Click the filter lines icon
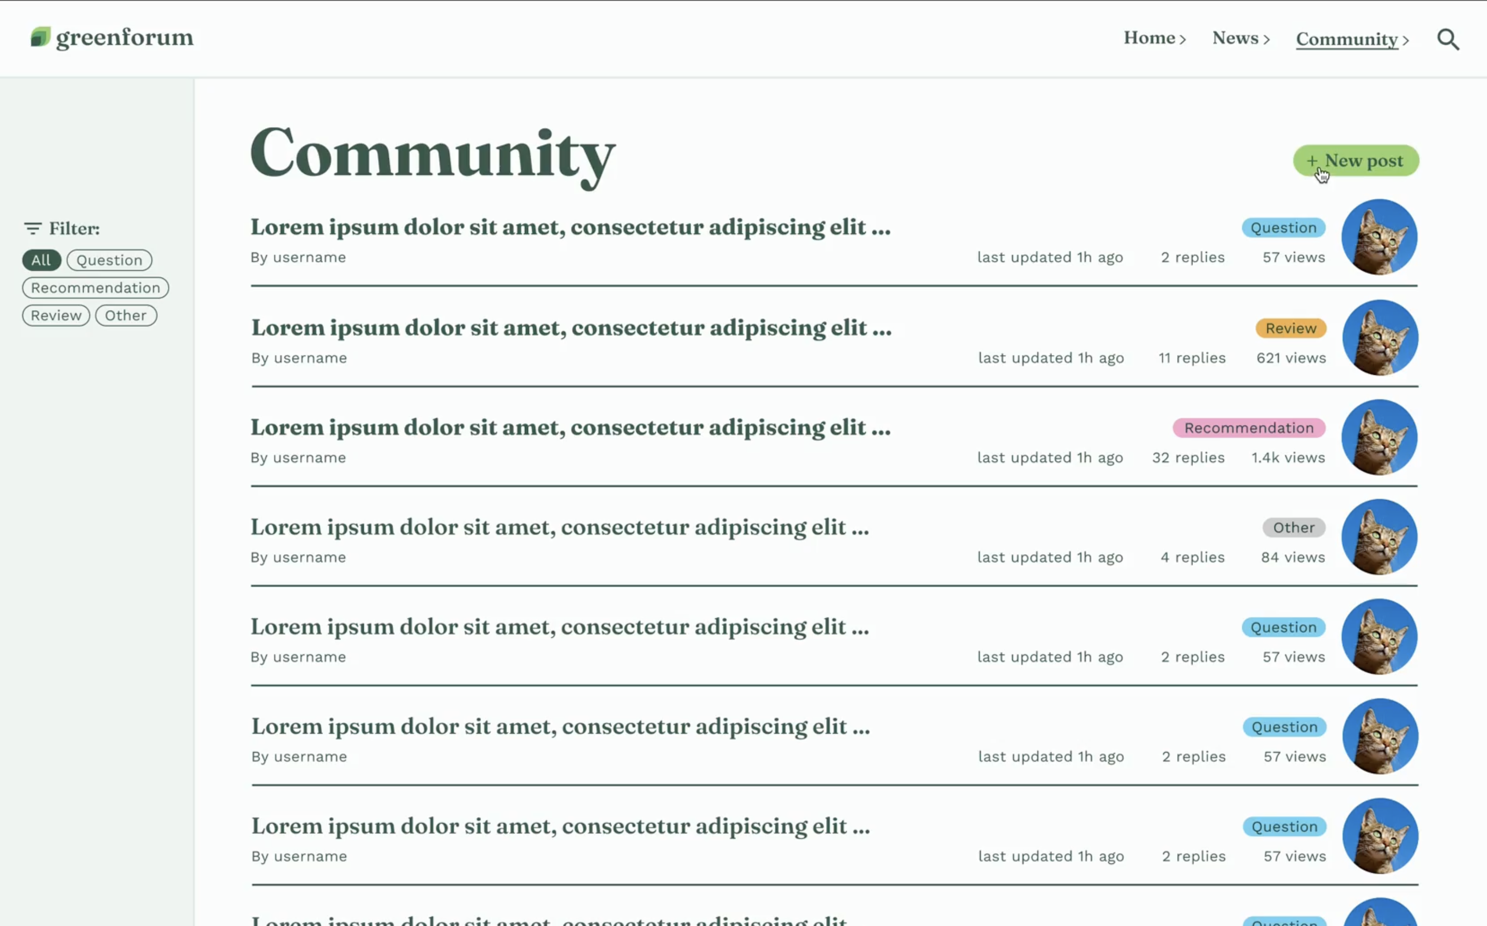 pyautogui.click(x=32, y=229)
